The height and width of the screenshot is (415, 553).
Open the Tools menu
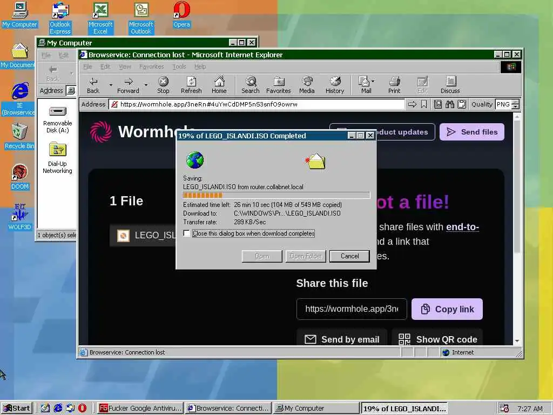pyautogui.click(x=179, y=66)
